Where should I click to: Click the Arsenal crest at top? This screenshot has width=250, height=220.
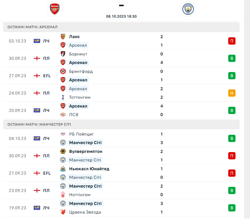[55, 9]
